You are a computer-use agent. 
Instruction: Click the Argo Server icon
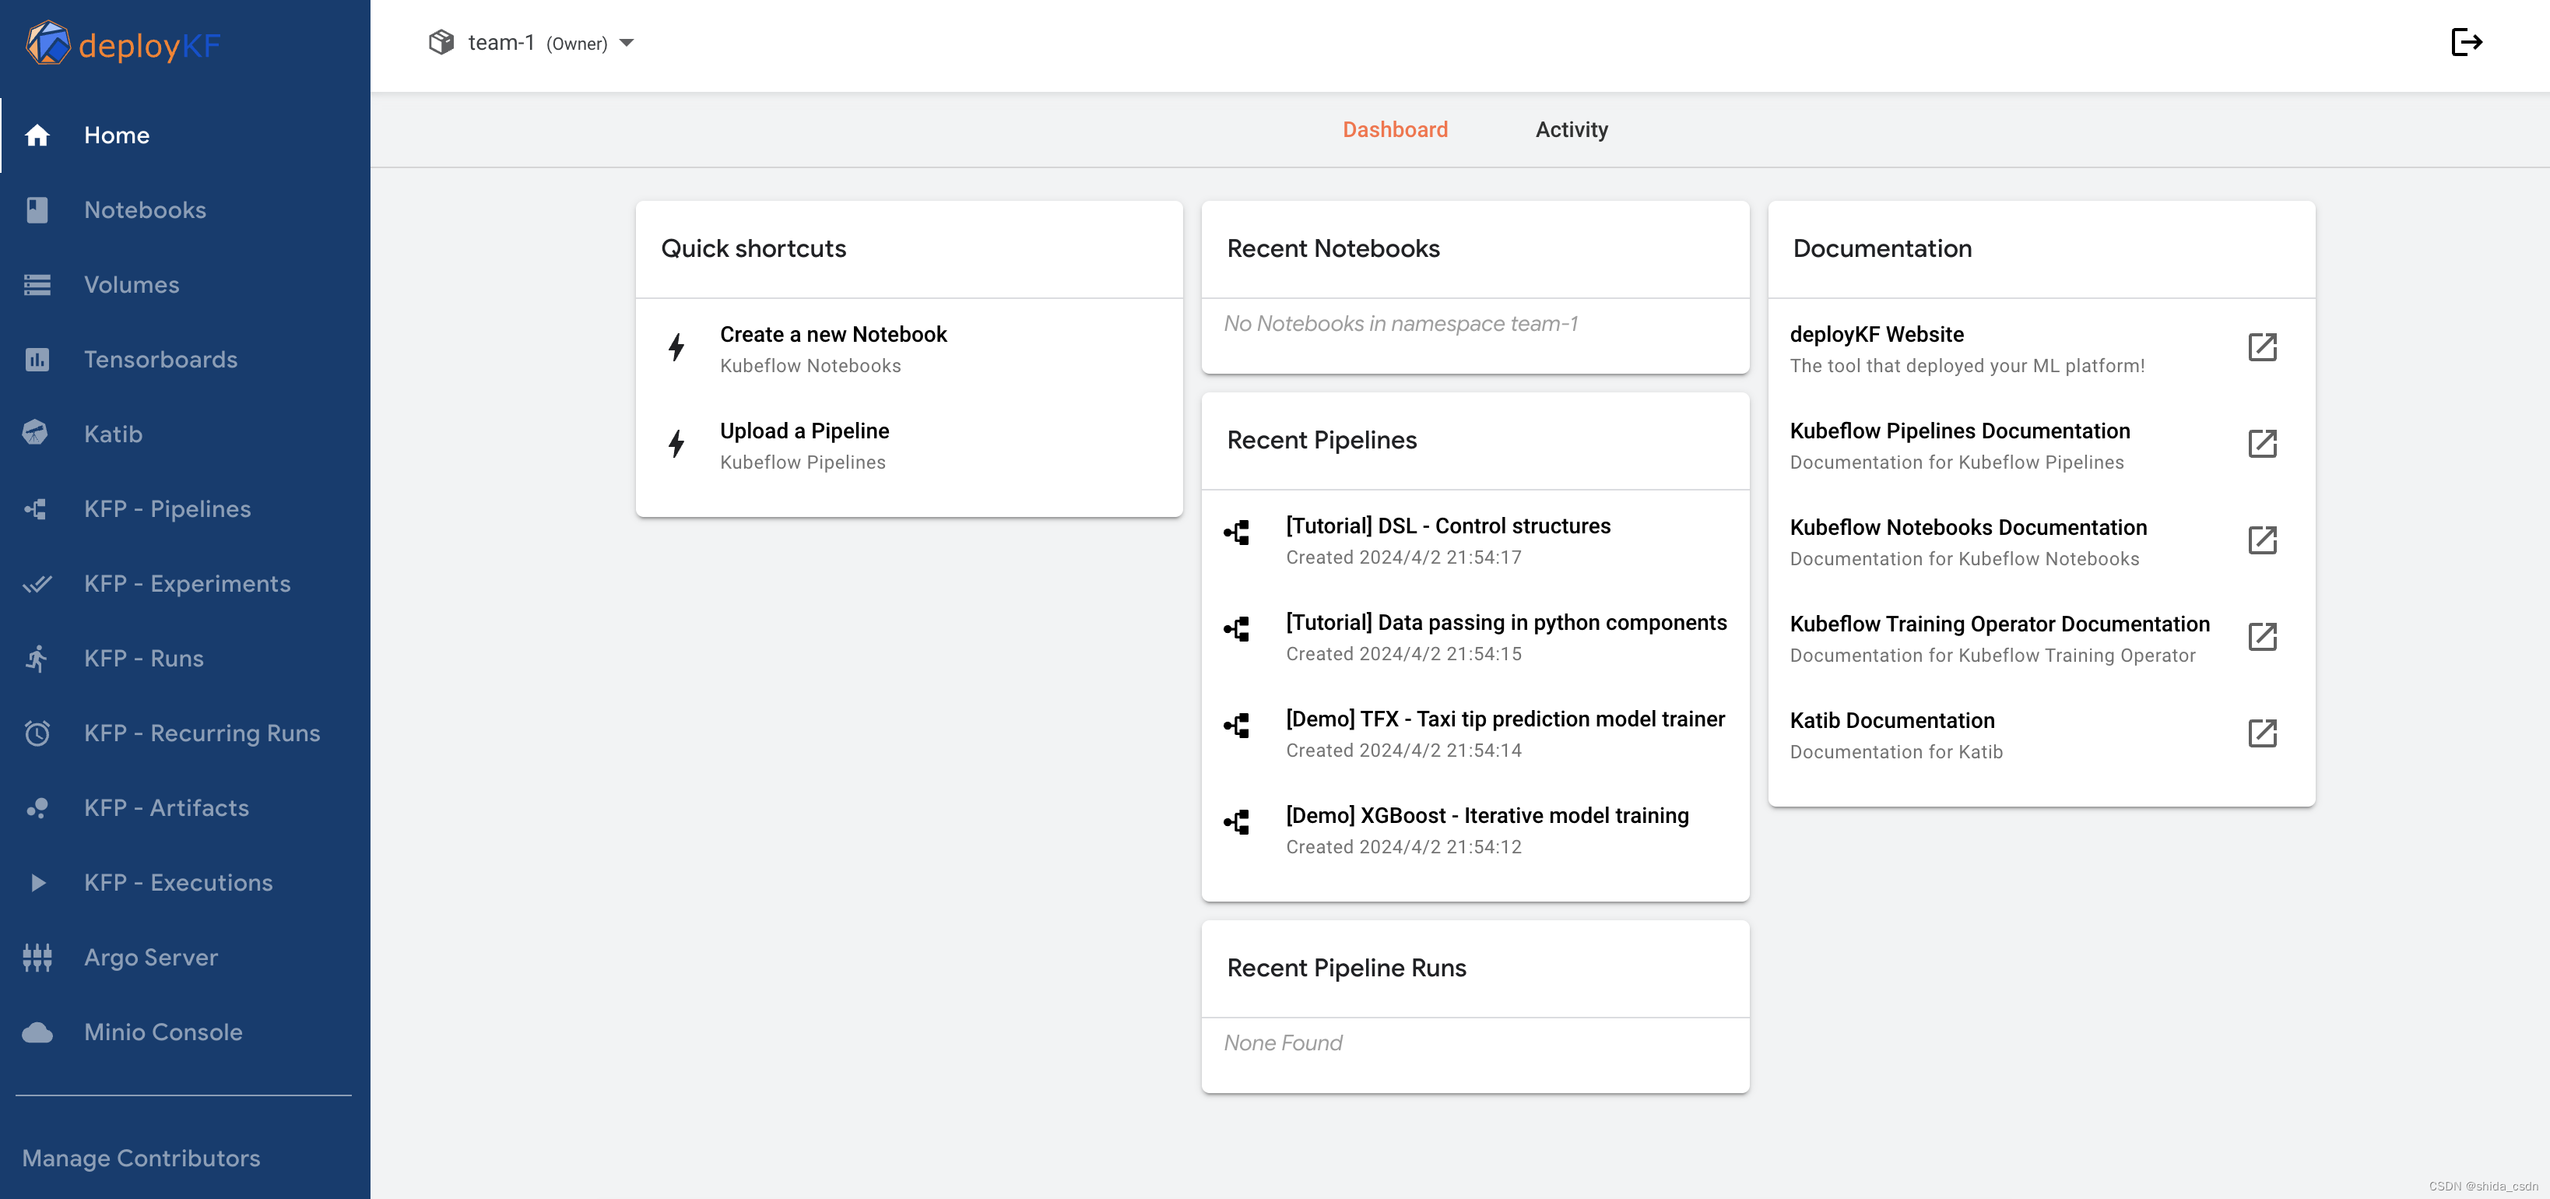[37, 958]
